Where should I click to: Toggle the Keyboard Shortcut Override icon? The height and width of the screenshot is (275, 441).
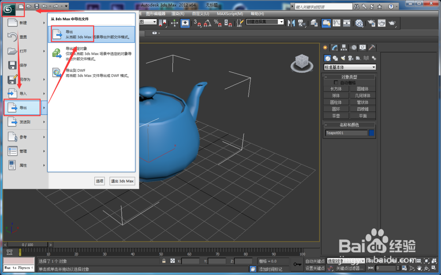click(x=185, y=23)
